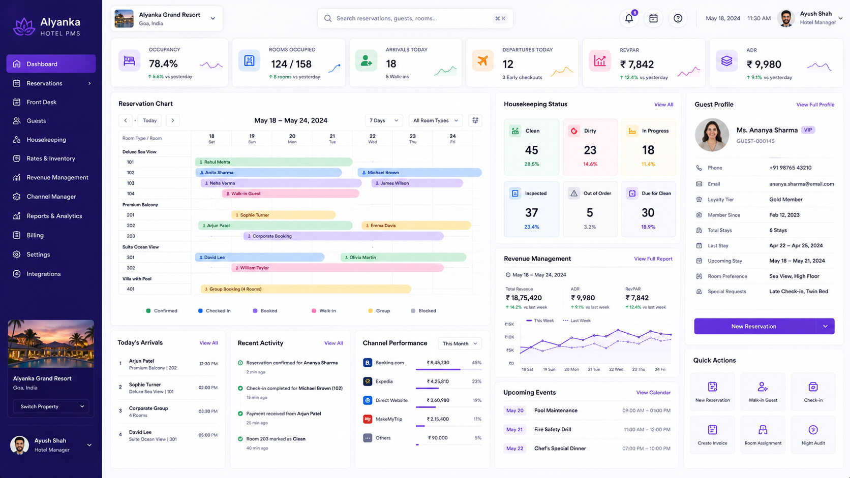This screenshot has height=478, width=850.
Task: Open the 7 Days range dropdown
Action: (x=384, y=120)
